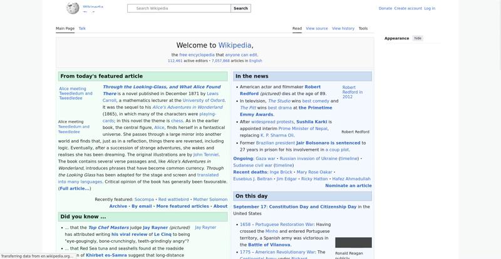Open Create account link
The height and width of the screenshot is (259, 501).
(408, 8)
